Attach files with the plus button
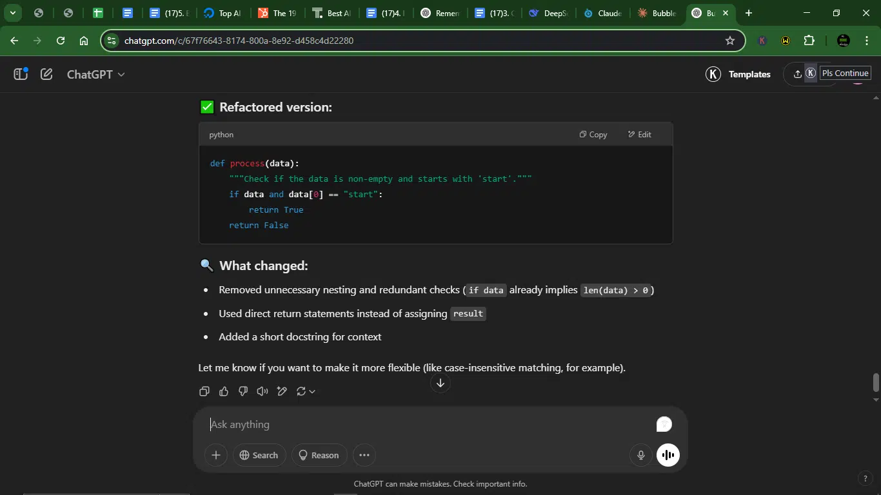The image size is (881, 495). click(216, 455)
